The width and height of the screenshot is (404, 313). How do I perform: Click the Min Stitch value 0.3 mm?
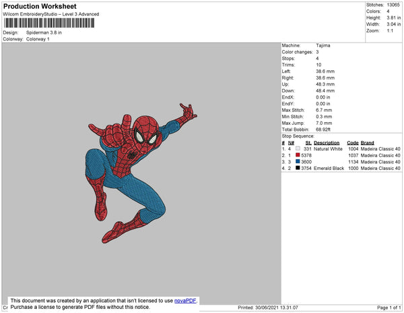click(324, 117)
